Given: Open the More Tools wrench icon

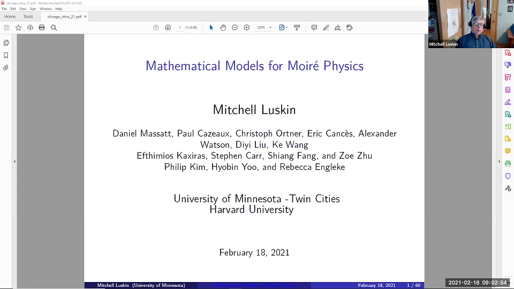Looking at the screenshot, I should pyautogui.click(x=508, y=188).
